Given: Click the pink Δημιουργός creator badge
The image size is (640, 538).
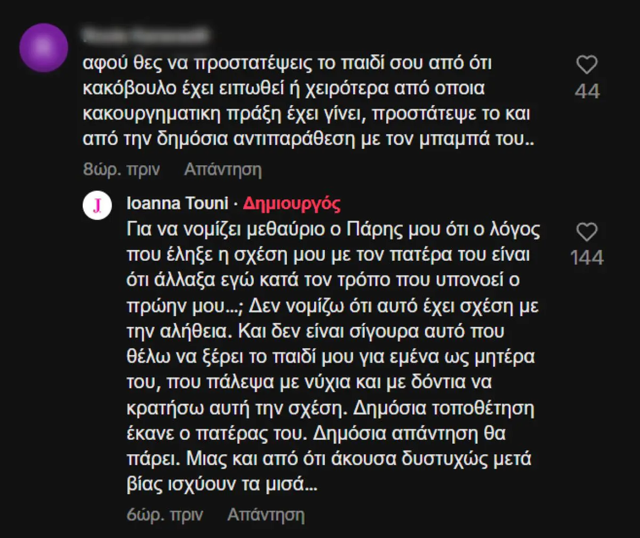Looking at the screenshot, I should [x=292, y=203].
